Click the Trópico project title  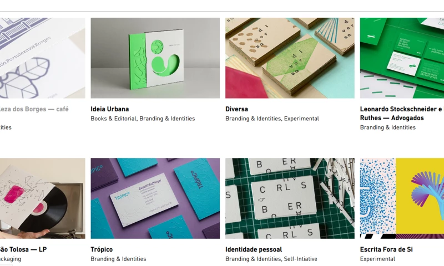pos(102,249)
